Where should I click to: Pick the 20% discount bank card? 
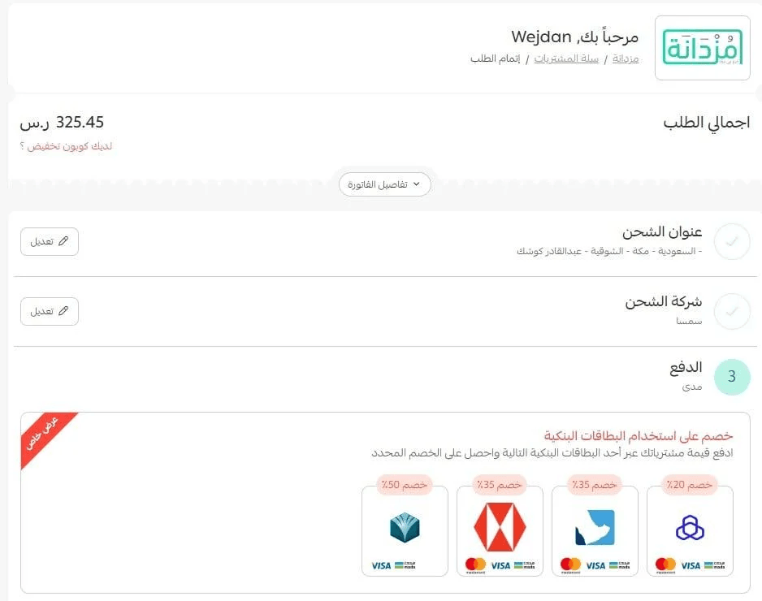pos(690,531)
